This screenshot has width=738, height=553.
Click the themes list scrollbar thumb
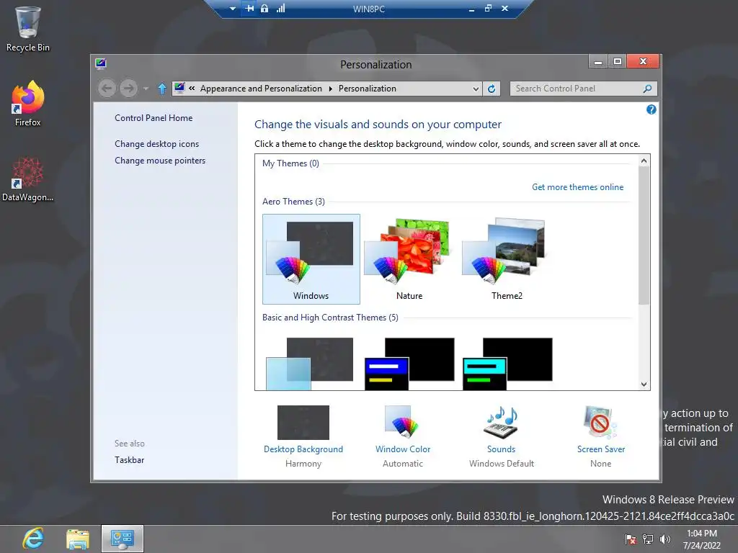[644, 235]
